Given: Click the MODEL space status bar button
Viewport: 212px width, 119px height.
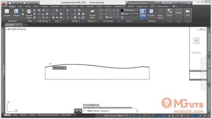Looking at the screenshot, I should 121,115.
